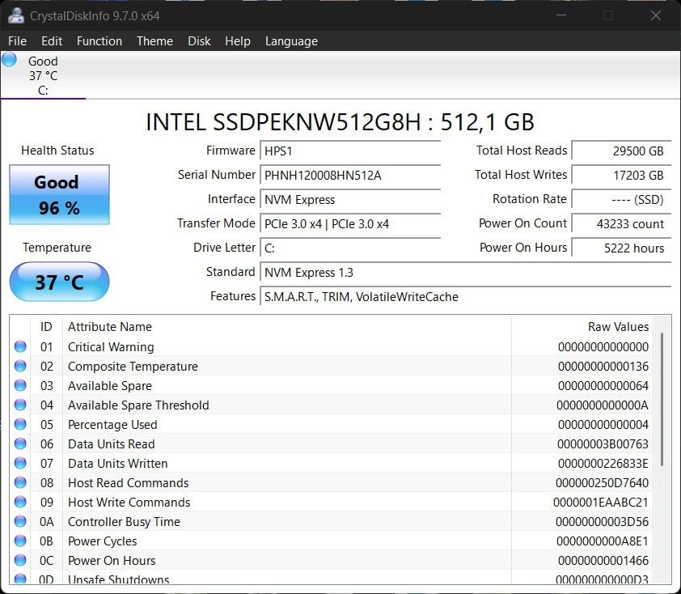Minimize the CrystalDiskInfo window
The image size is (681, 594).
click(561, 15)
